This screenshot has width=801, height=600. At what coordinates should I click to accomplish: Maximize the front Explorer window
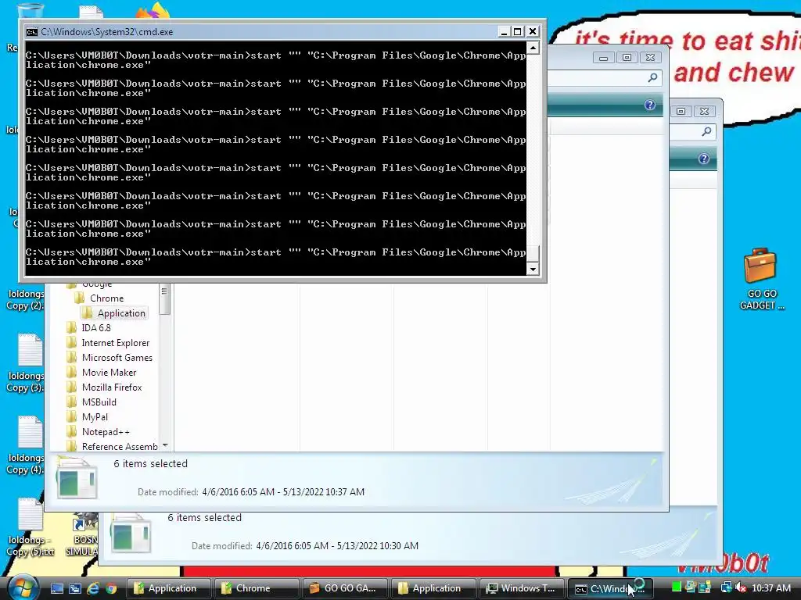click(x=627, y=58)
